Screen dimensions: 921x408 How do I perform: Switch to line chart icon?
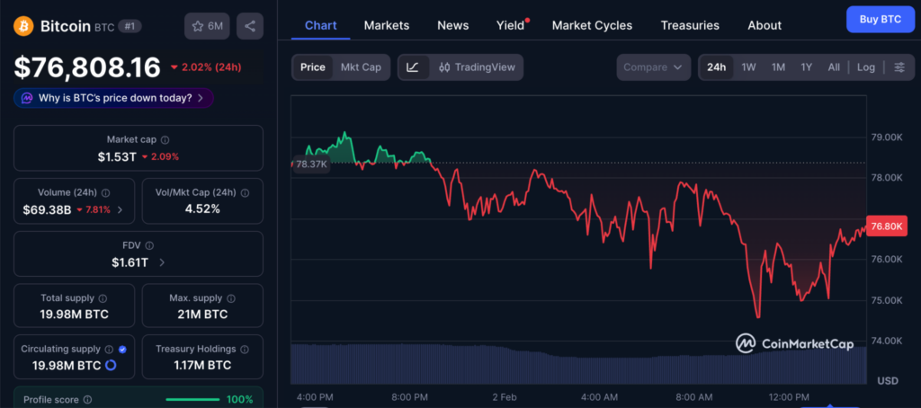[x=412, y=67]
